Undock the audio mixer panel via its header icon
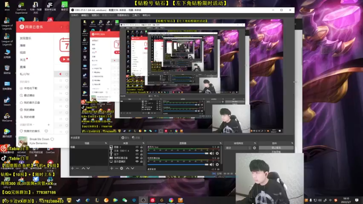 pyautogui.click(x=221, y=143)
